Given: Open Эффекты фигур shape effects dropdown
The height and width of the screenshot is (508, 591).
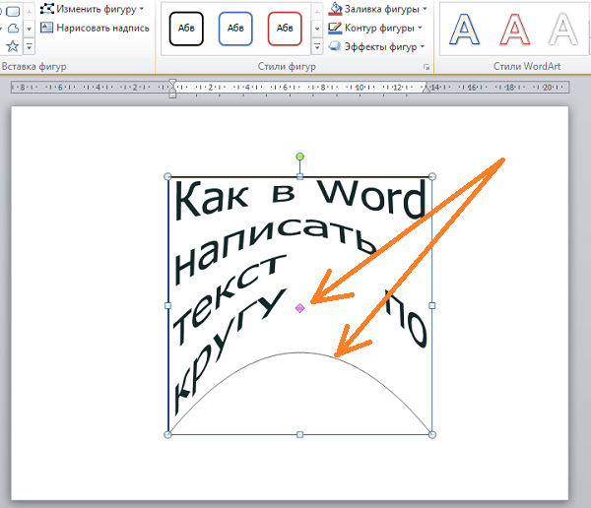Looking at the screenshot, I should click(377, 46).
